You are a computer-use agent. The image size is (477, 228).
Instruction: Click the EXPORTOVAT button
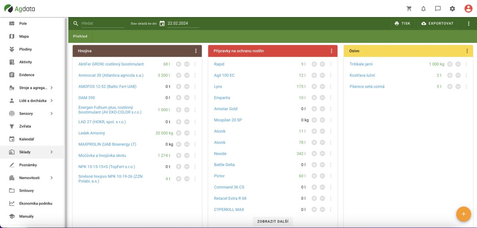438,23
